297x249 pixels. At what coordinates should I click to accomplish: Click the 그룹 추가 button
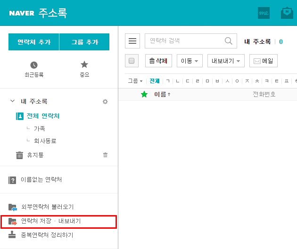coord(84,42)
